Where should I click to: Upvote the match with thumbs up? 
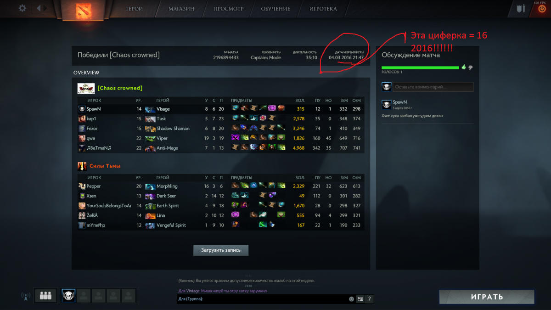pos(464,67)
